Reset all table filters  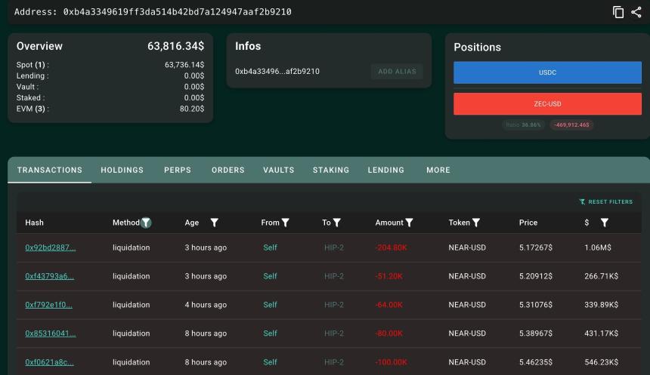(606, 201)
